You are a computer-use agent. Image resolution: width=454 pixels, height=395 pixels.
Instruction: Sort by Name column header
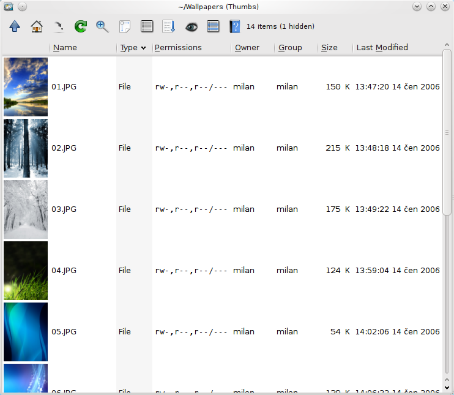click(x=65, y=48)
